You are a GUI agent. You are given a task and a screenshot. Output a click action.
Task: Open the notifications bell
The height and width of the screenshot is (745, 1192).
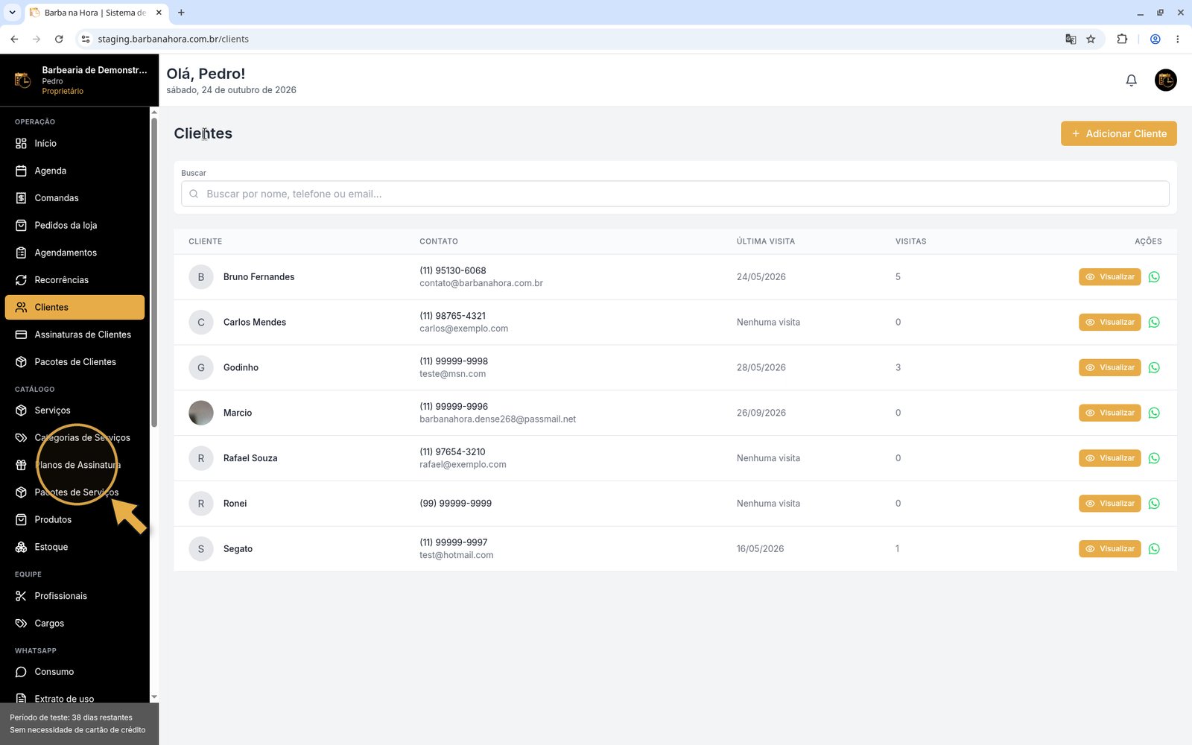(x=1131, y=80)
